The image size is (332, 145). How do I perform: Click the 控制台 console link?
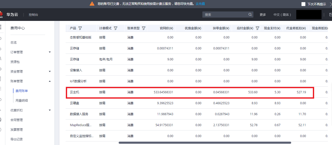tap(33, 15)
